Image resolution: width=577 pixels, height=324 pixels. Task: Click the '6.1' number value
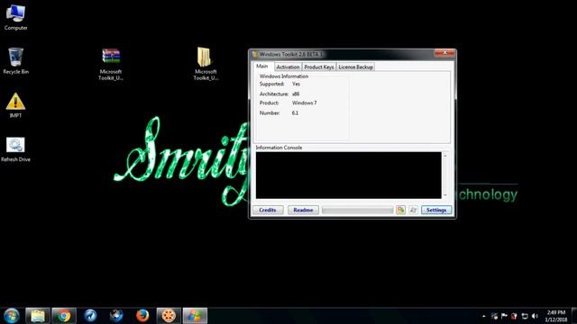(x=295, y=113)
